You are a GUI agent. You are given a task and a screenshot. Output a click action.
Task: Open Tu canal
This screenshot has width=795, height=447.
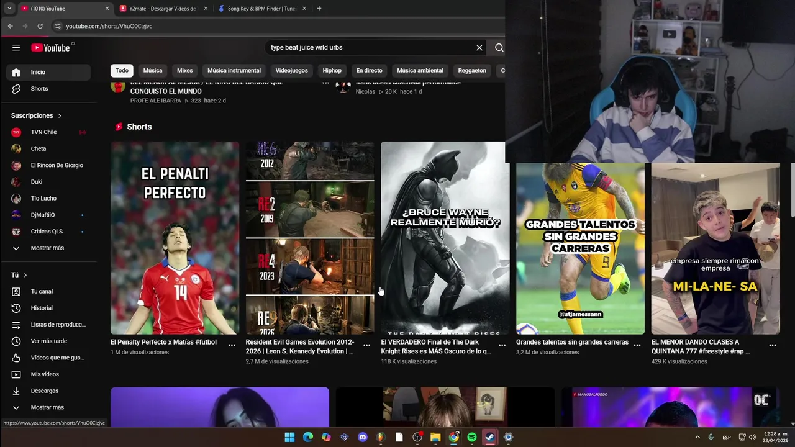(x=48, y=292)
